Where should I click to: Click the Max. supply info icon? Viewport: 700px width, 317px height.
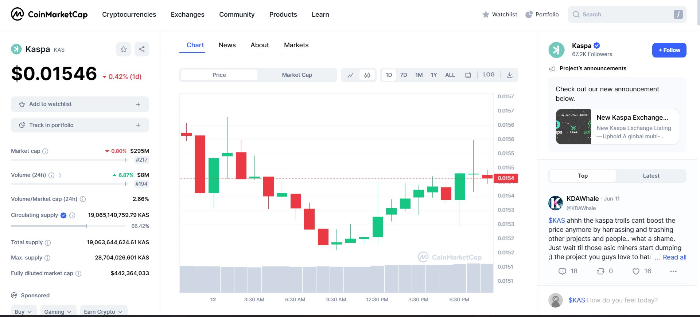47,258
